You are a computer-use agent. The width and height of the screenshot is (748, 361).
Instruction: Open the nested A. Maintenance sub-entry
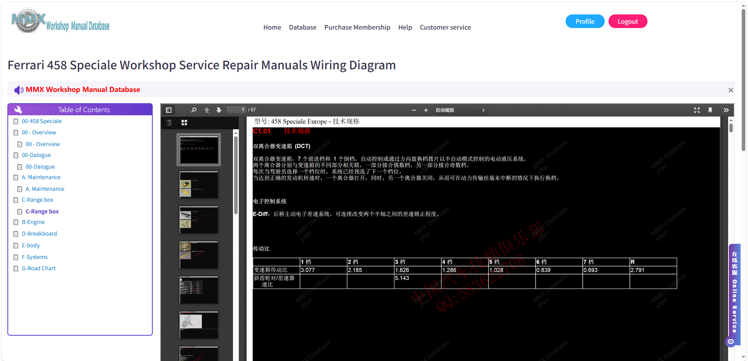[45, 189]
